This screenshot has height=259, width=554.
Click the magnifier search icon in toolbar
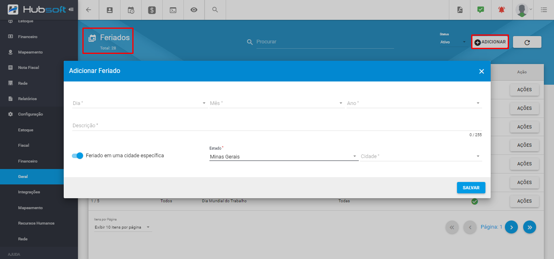point(215,10)
